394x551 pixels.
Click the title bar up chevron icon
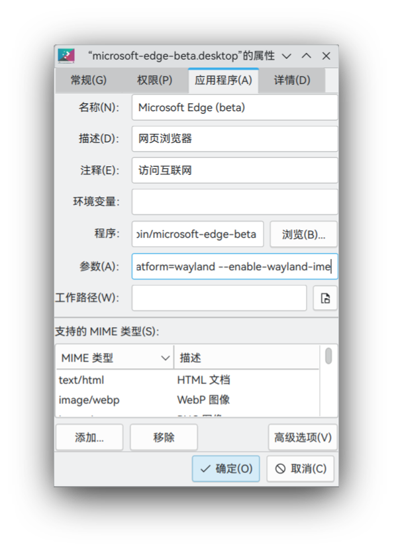306,56
